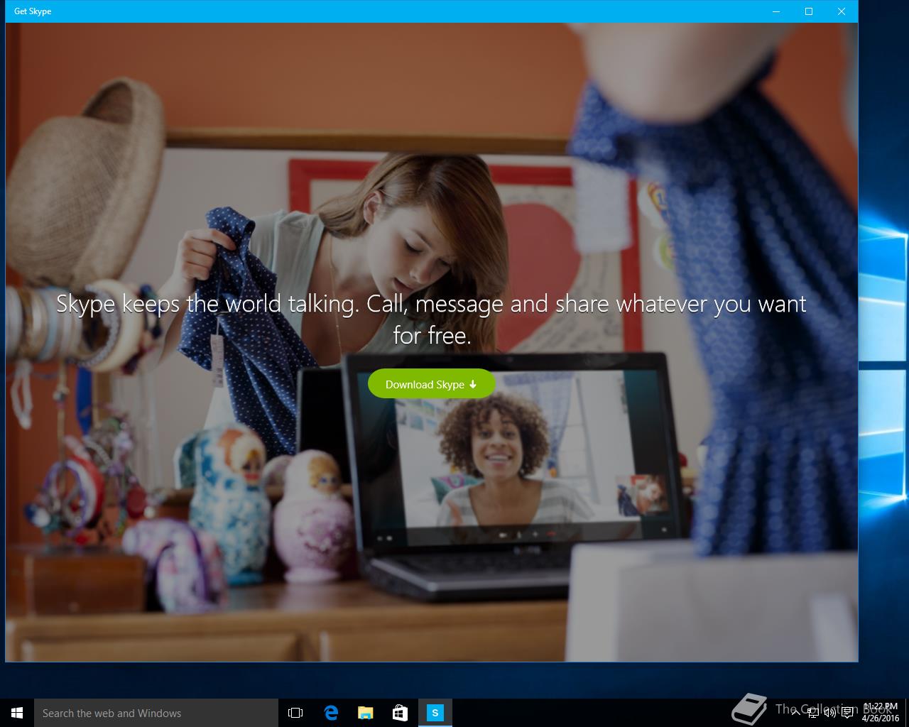Open the Action Center notifications icon
Screen dimensions: 909x727
point(847,713)
